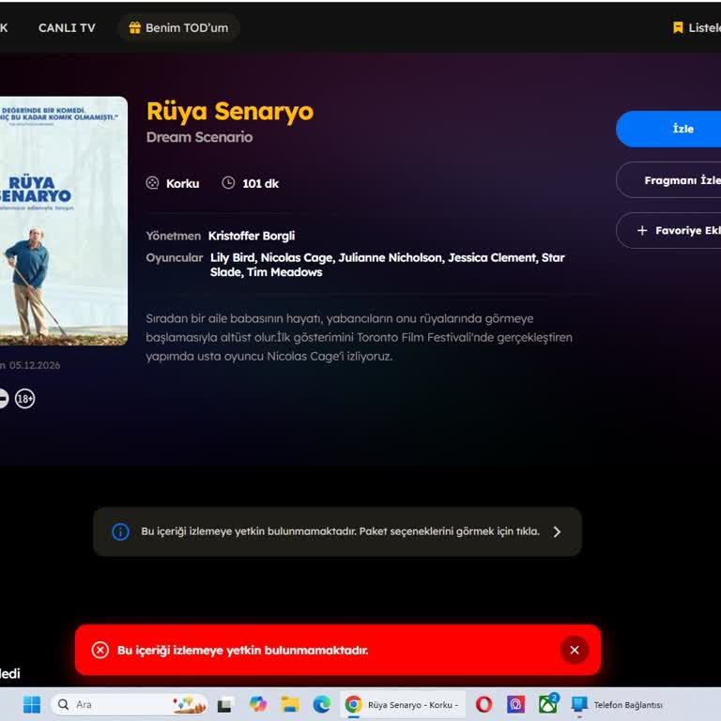721x721 pixels.
Task: Click the date 05.12.2026 under poster
Action: 35,365
